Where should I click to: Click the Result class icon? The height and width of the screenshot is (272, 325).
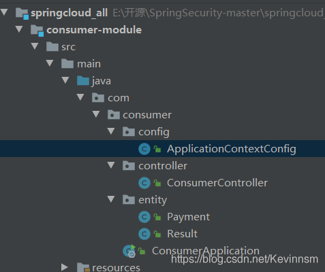(x=144, y=234)
